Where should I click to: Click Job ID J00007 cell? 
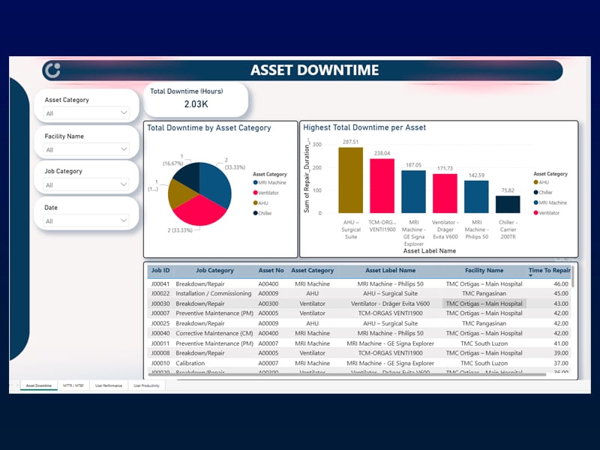pos(160,313)
